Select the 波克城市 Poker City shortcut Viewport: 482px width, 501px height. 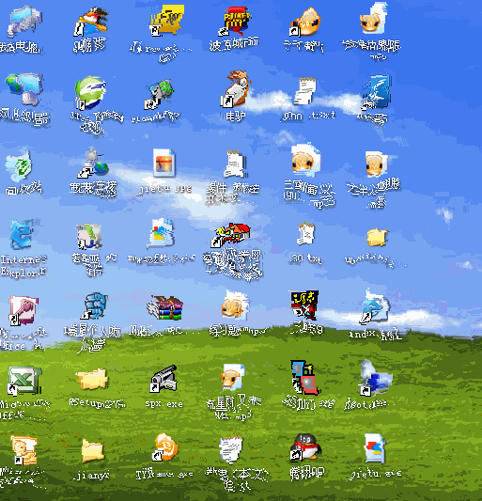coord(236,21)
